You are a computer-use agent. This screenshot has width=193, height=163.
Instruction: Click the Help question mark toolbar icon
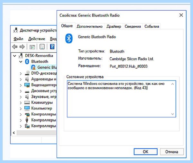point(52,47)
